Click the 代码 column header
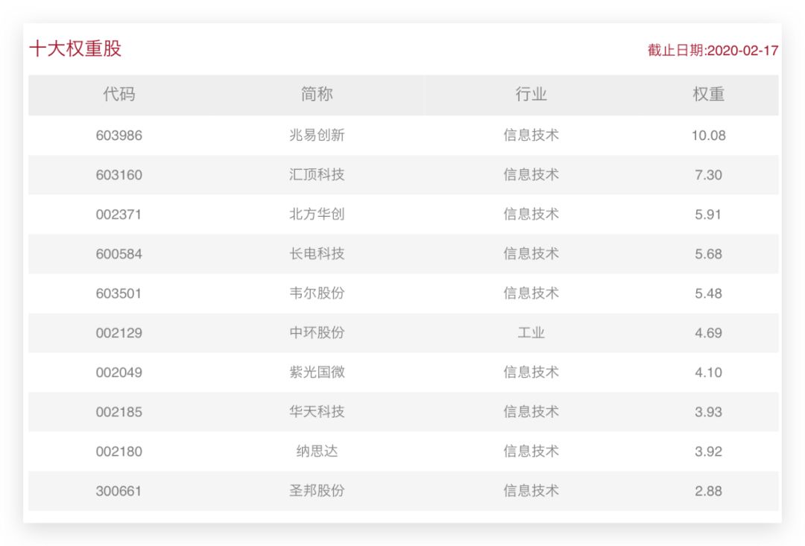 (x=119, y=94)
